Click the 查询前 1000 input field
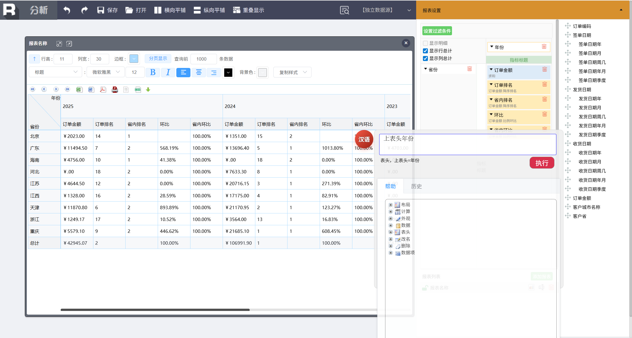 click(x=203, y=59)
